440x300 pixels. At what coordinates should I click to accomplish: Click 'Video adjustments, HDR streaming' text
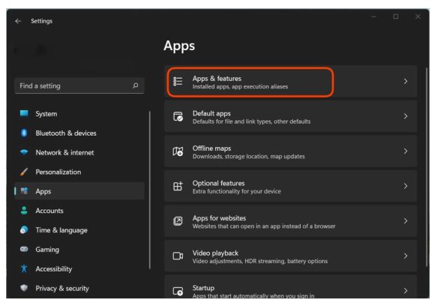point(238,261)
